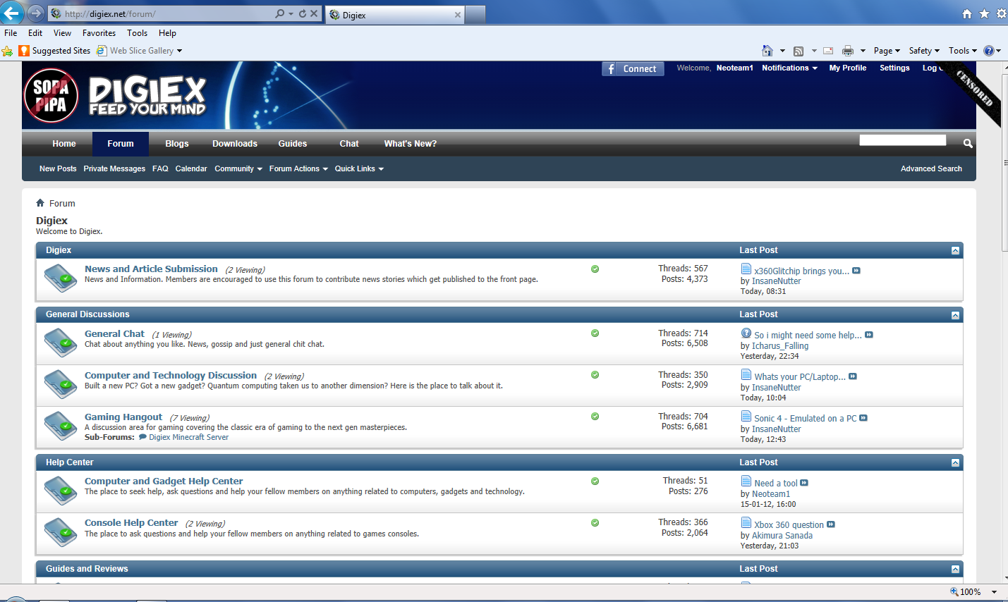The image size is (1008, 602).
Task: Go to last post of Need a tool
Action: tap(804, 483)
